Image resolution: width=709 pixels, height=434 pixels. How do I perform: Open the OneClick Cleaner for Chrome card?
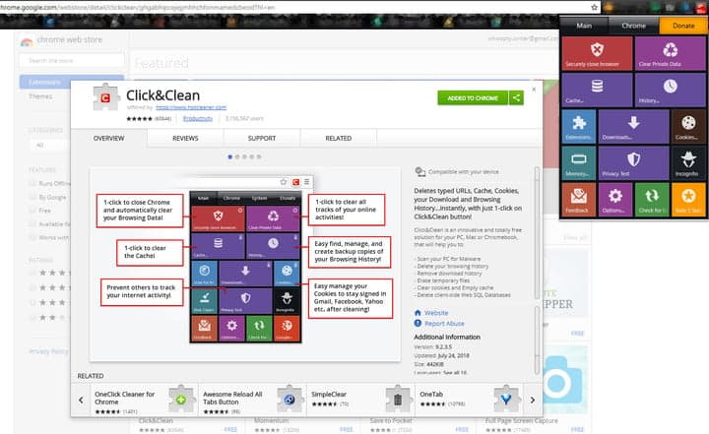tap(144, 400)
